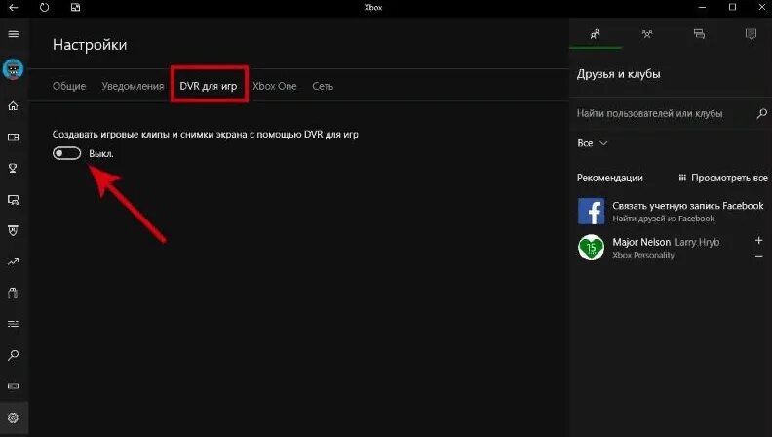Open Achievements trophy icon in sidebar
The width and height of the screenshot is (772, 437).
pyautogui.click(x=14, y=168)
